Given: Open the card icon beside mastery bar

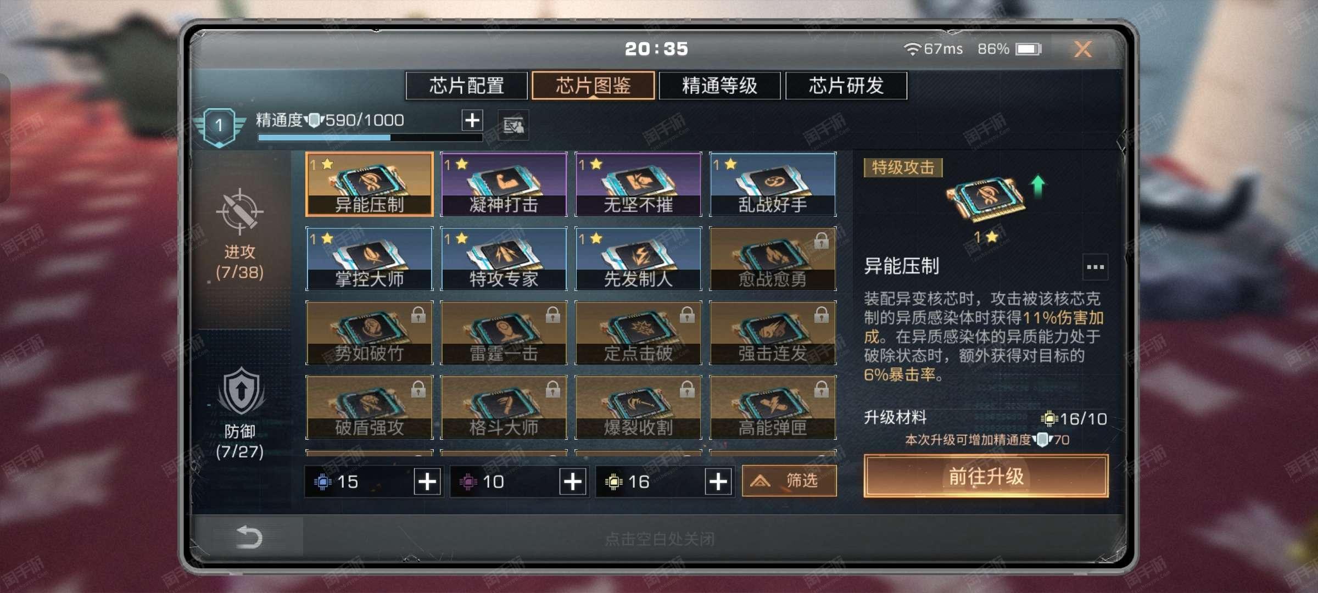Looking at the screenshot, I should (x=513, y=126).
